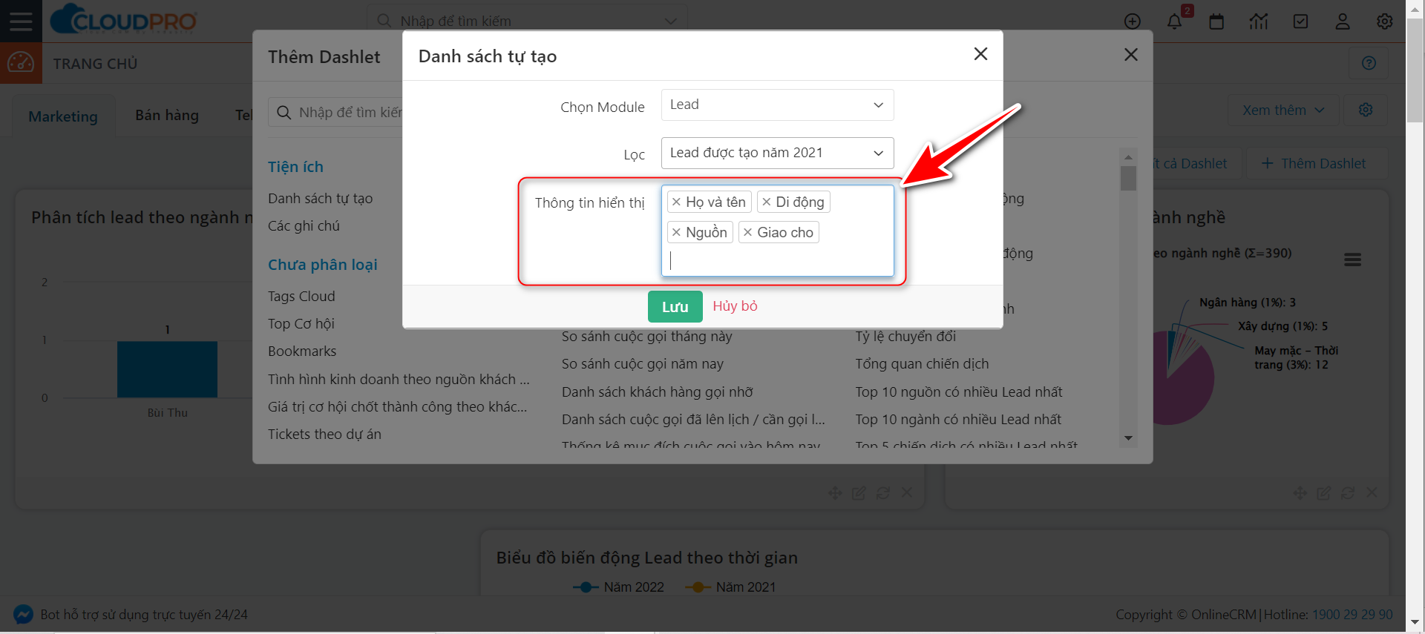
Task: Open the calendar icon in header
Action: coord(1216,22)
